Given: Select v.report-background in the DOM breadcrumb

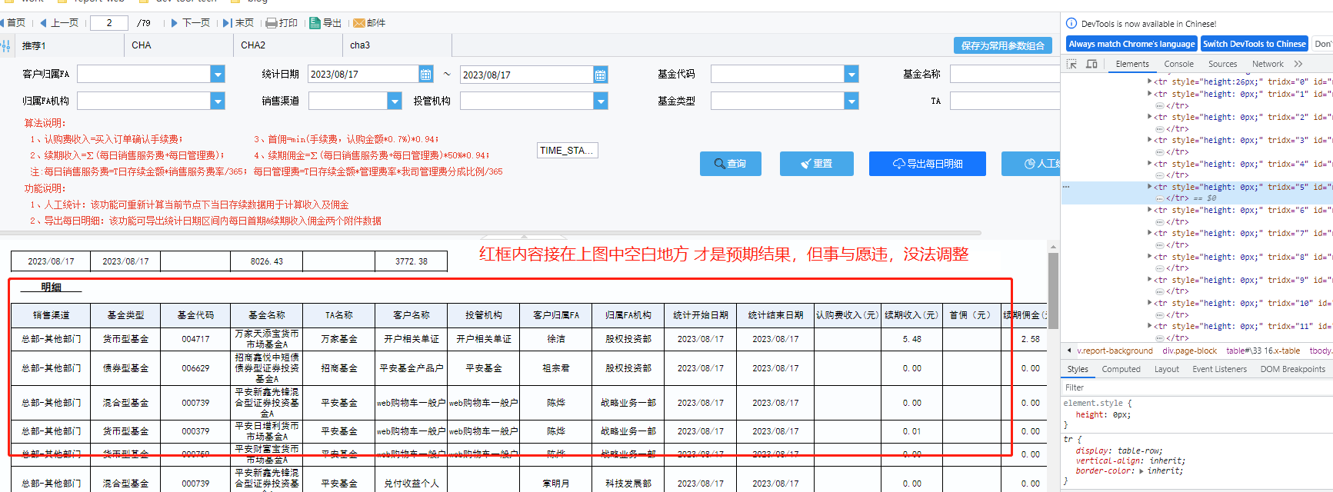Looking at the screenshot, I should click(x=1115, y=351).
